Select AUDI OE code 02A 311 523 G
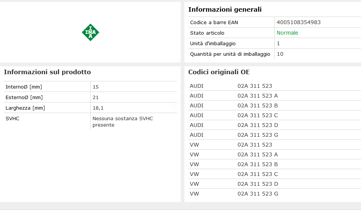Screen dimensions: 361x214 tap(258, 135)
